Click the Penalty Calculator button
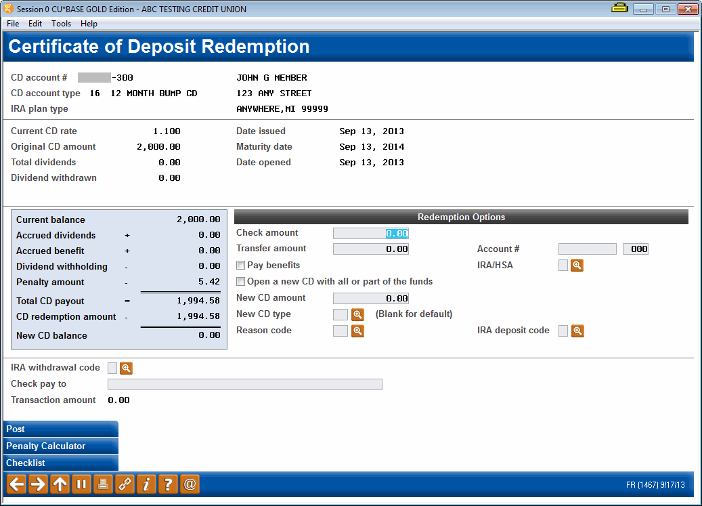 click(60, 446)
